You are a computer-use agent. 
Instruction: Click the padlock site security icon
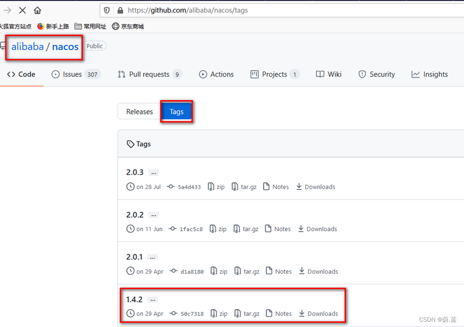120,11
